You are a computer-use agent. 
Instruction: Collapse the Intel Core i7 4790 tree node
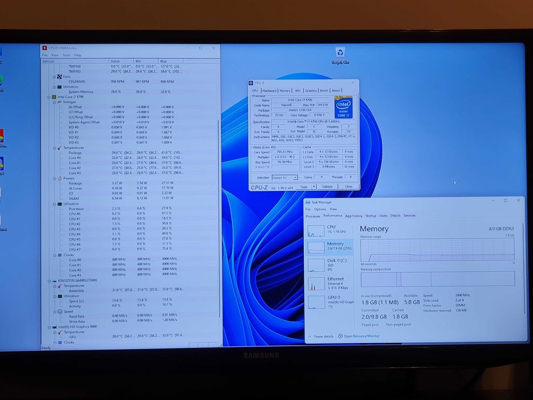point(49,97)
